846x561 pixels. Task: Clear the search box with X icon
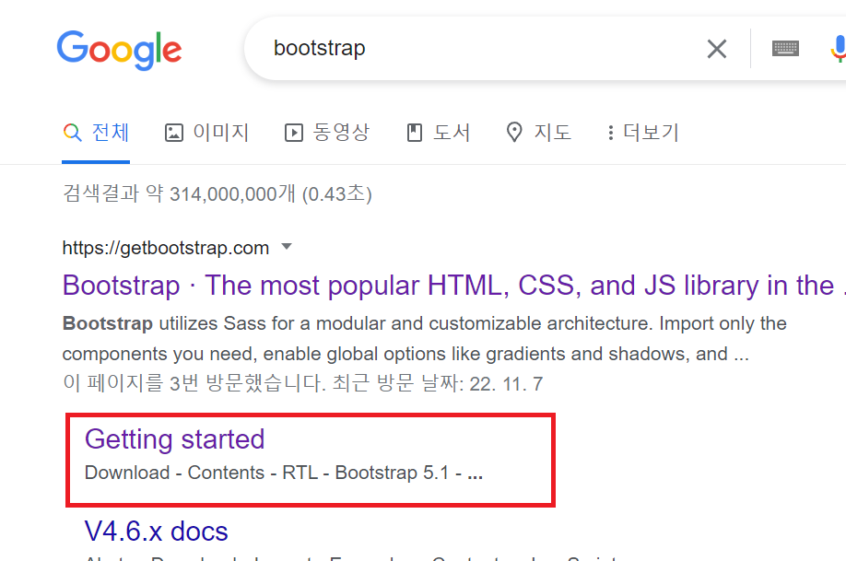716,49
